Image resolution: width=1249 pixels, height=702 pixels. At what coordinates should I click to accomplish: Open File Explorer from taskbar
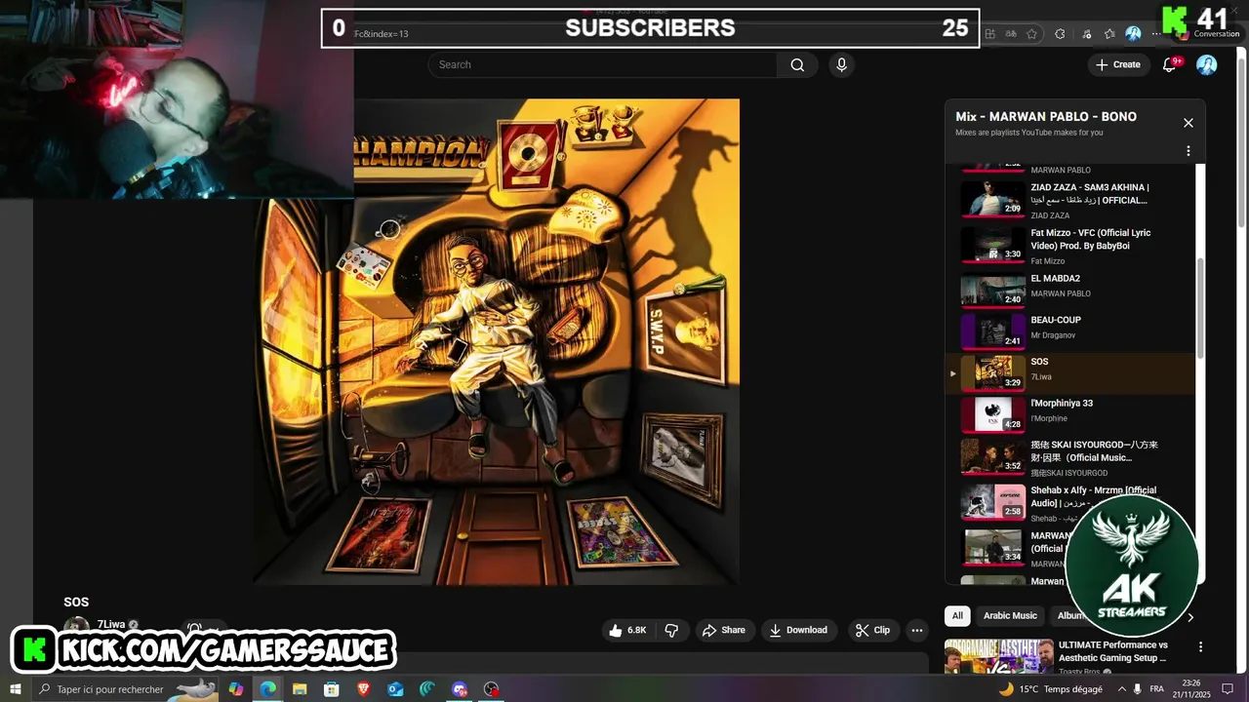click(300, 689)
